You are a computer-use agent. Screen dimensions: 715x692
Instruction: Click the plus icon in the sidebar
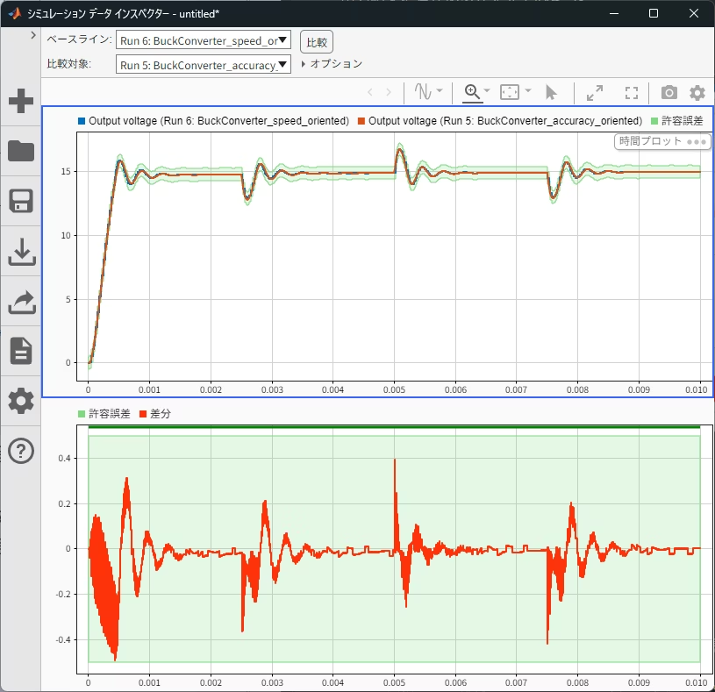coord(20,101)
